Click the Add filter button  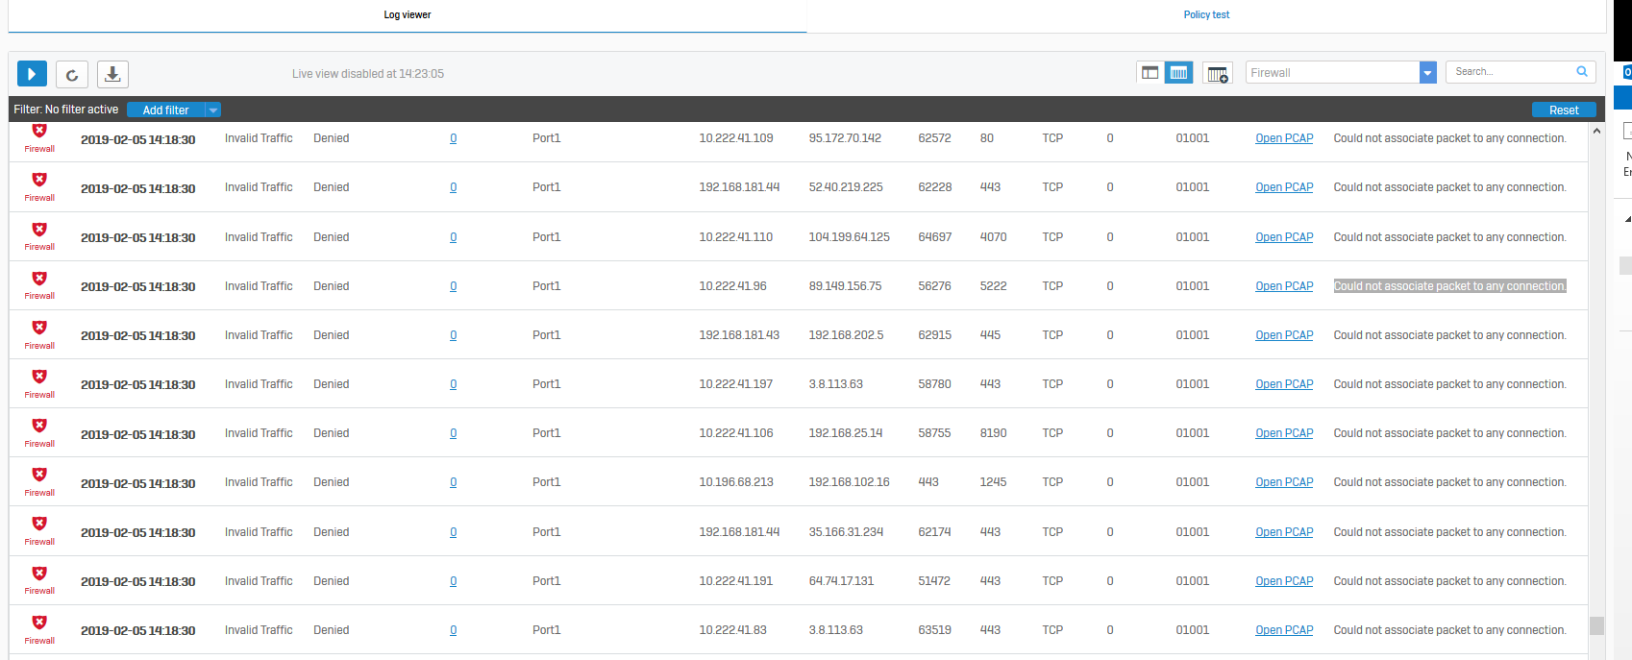click(x=166, y=110)
